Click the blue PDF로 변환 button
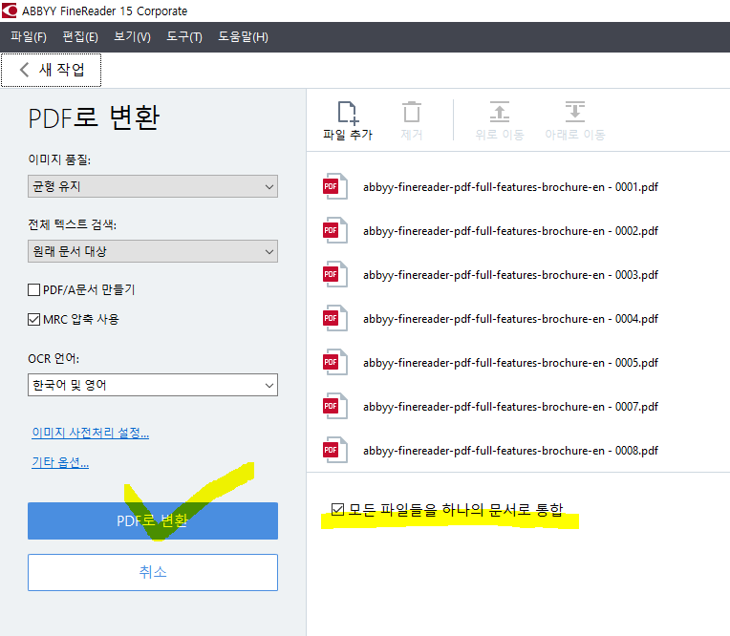 tap(153, 520)
